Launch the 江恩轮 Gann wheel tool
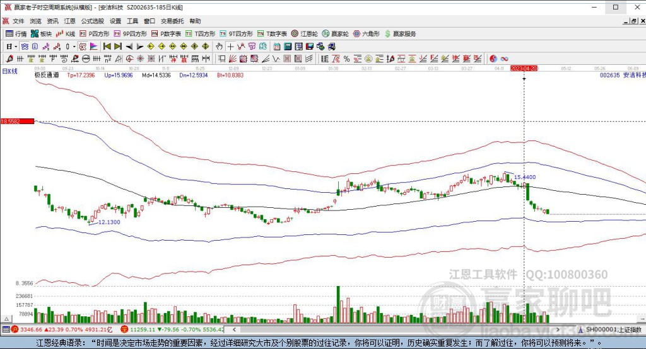The width and height of the screenshot is (646, 349). (x=304, y=33)
